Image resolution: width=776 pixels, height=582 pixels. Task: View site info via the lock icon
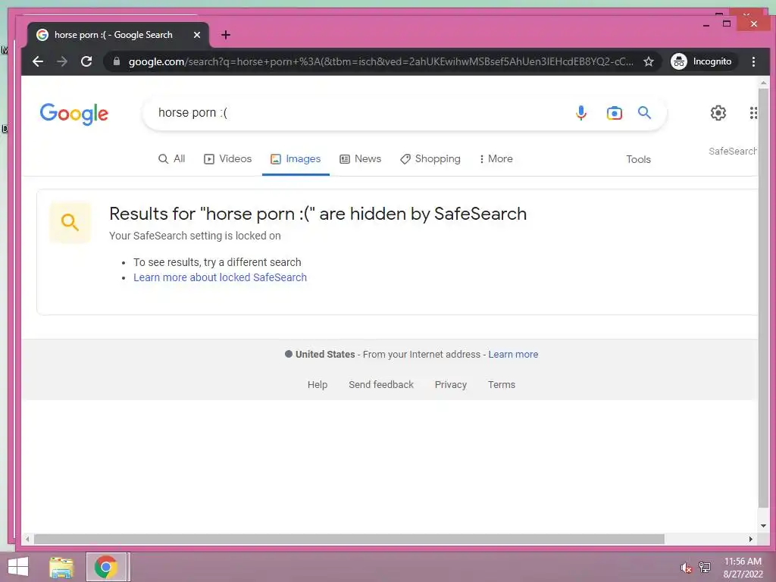tap(117, 61)
